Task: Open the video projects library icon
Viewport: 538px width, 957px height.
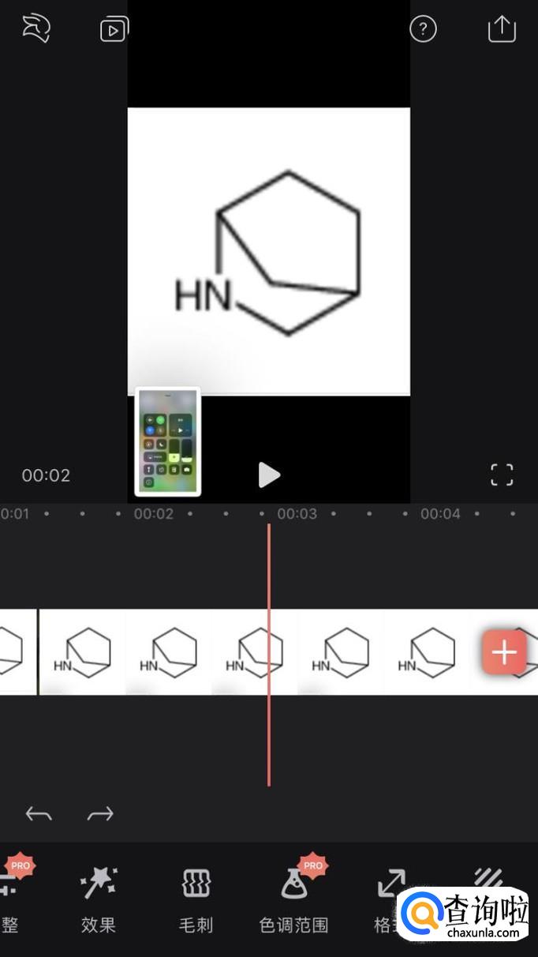Action: [x=114, y=30]
